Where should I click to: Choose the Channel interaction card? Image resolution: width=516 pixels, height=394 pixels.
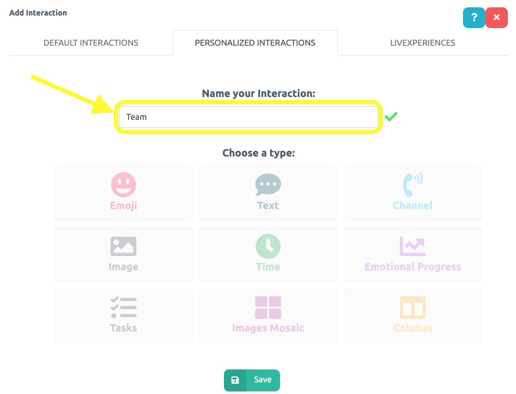412,193
